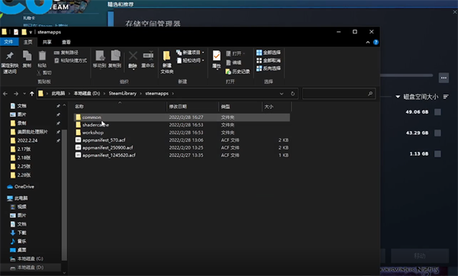Click the Properties (属性) checkmark icon

click(217, 56)
